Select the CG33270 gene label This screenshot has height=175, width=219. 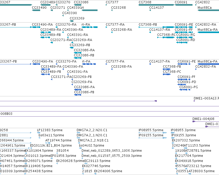(x=63, y=2)
